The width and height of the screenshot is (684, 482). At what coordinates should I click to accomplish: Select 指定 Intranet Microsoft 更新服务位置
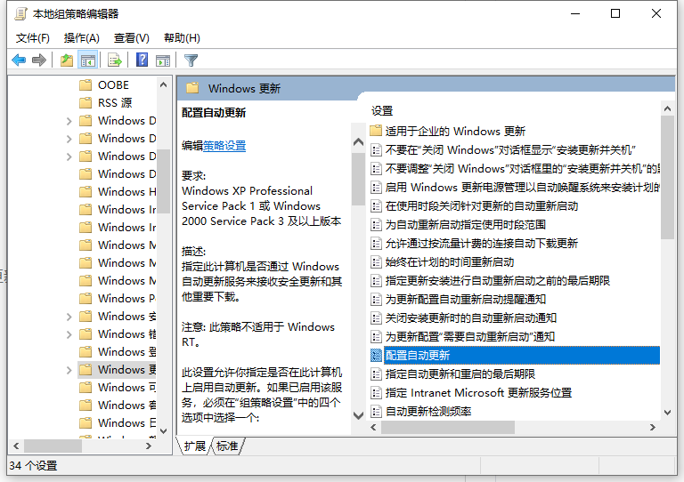pos(478,393)
